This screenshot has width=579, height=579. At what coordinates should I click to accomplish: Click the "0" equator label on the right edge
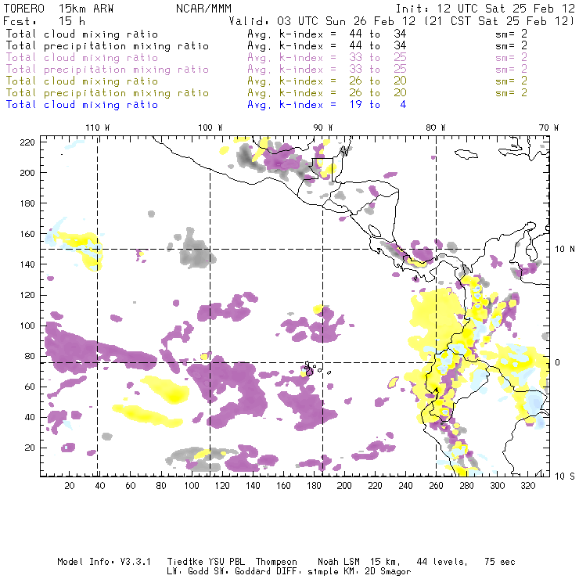558,362
